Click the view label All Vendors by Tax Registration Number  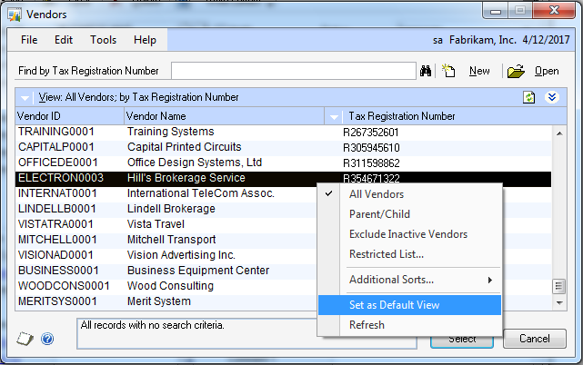(x=138, y=97)
